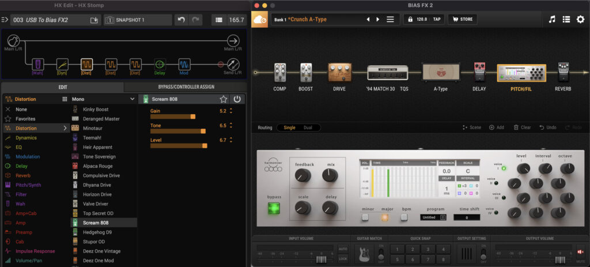Select the PITCH/FIL harmonizer rack unit

tap(521, 73)
